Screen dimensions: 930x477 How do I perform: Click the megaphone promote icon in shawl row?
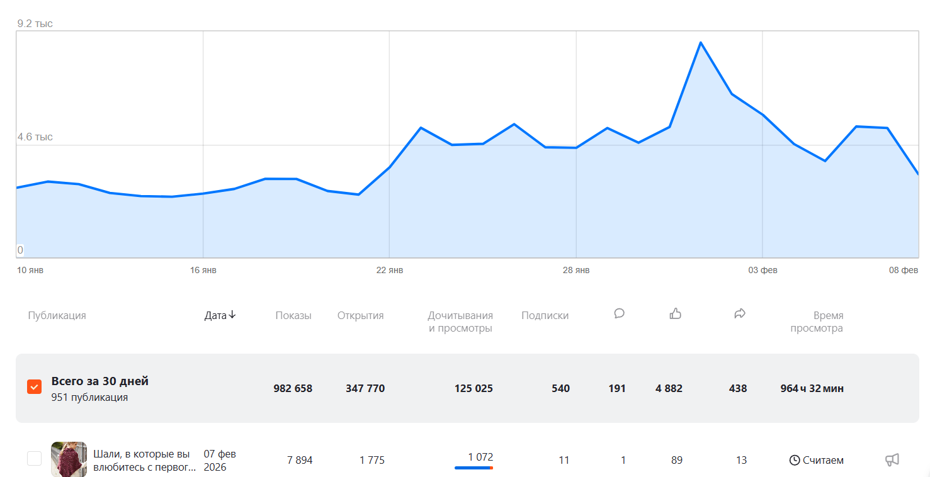click(x=892, y=460)
